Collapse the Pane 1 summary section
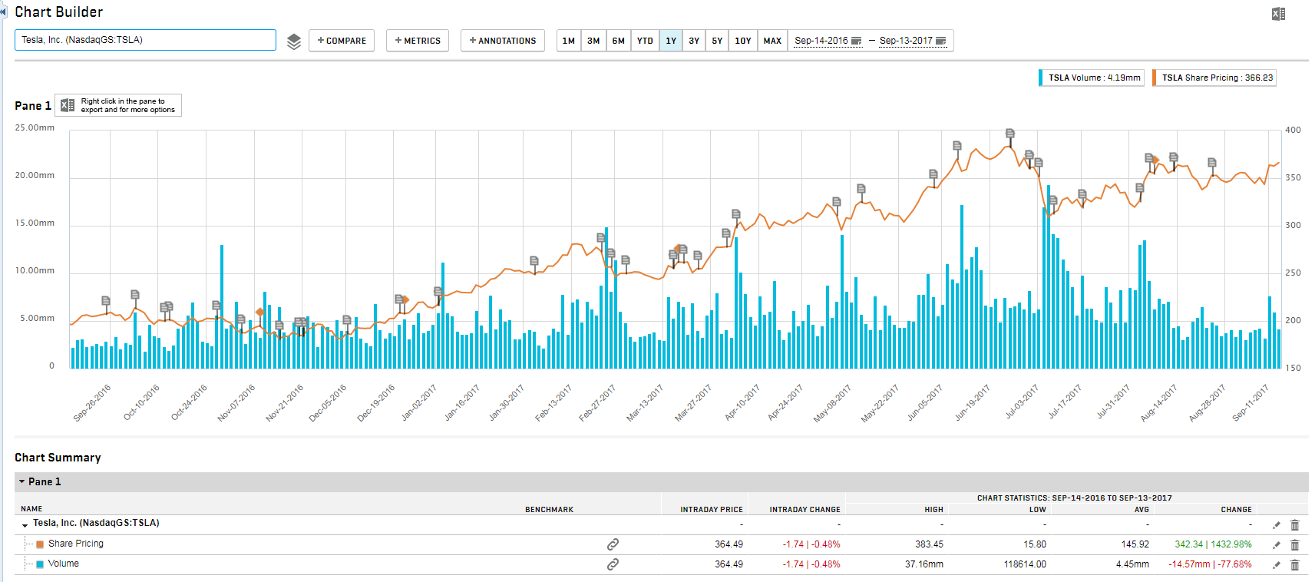Image resolution: width=1315 pixels, height=582 pixels. pos(22,482)
